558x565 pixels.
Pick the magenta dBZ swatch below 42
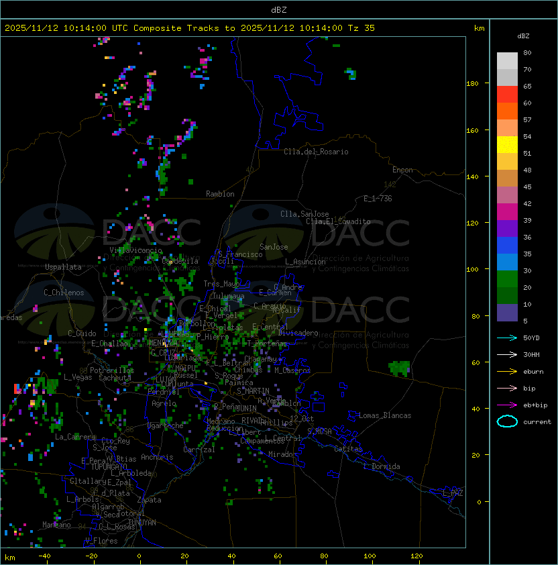[x=507, y=212]
